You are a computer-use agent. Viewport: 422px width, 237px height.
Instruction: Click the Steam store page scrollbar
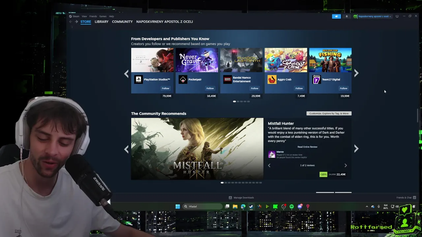[x=418, y=115]
